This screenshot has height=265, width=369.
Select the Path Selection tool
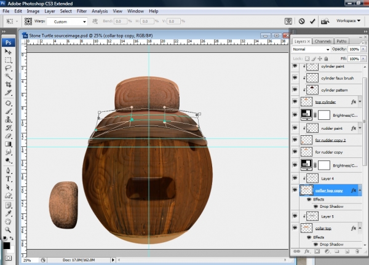pos(8,187)
